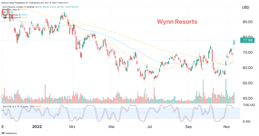
Task: Click the current price label 77.98
Action: point(247,40)
